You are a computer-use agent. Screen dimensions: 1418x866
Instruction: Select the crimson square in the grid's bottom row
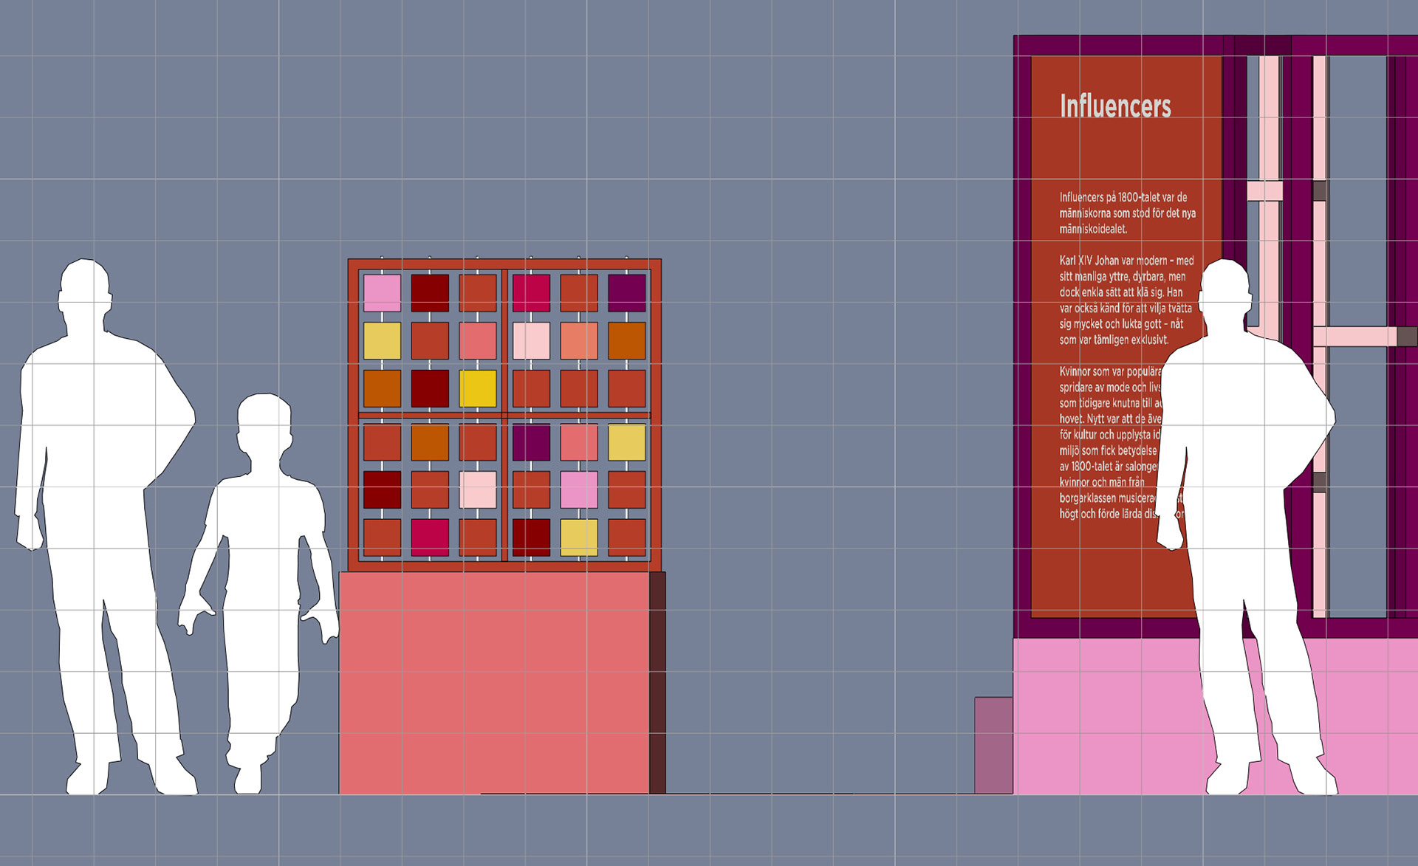tap(430, 537)
